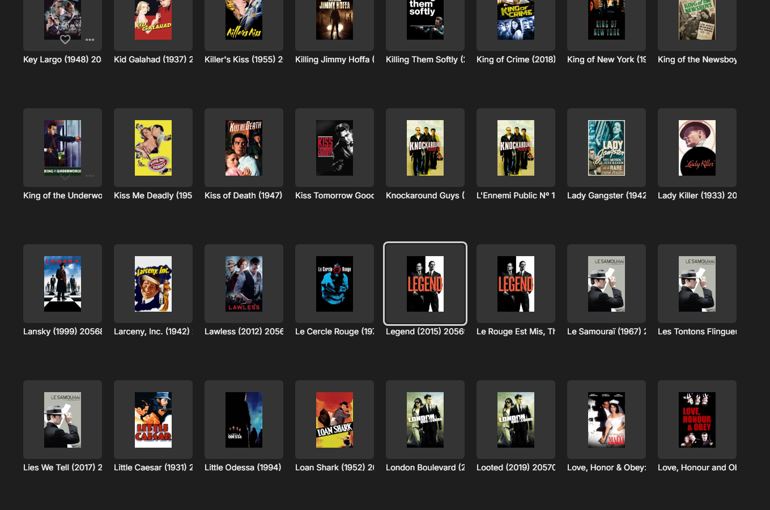Open the Kiss Me Deadly poster
The width and height of the screenshot is (770, 510).
click(153, 148)
